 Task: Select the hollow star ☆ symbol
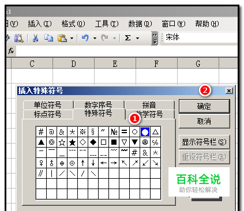[62, 142]
